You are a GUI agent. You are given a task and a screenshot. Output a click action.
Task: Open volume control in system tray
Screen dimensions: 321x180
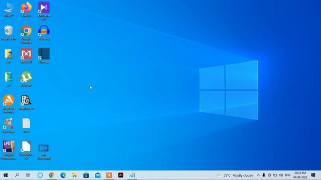click(281, 175)
